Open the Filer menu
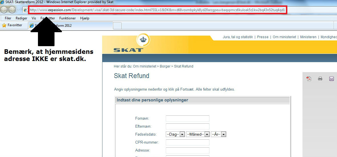Image resolution: width=337 pixels, height=157 pixels. (8, 18)
